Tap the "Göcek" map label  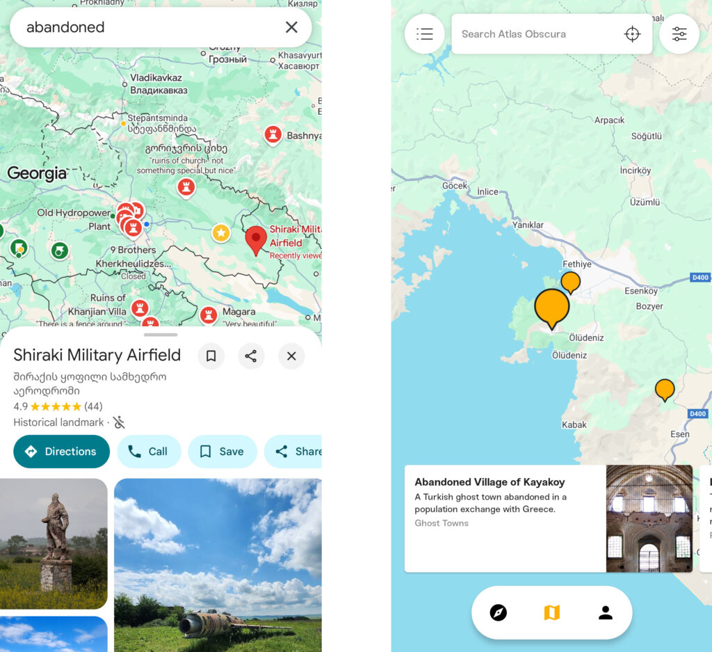(455, 185)
